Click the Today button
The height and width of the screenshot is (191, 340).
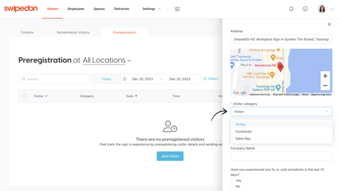106,79
